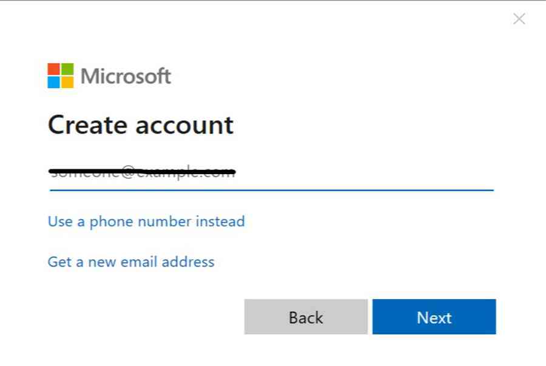Continue with the blue Next button
546x366 pixels.
tap(434, 317)
